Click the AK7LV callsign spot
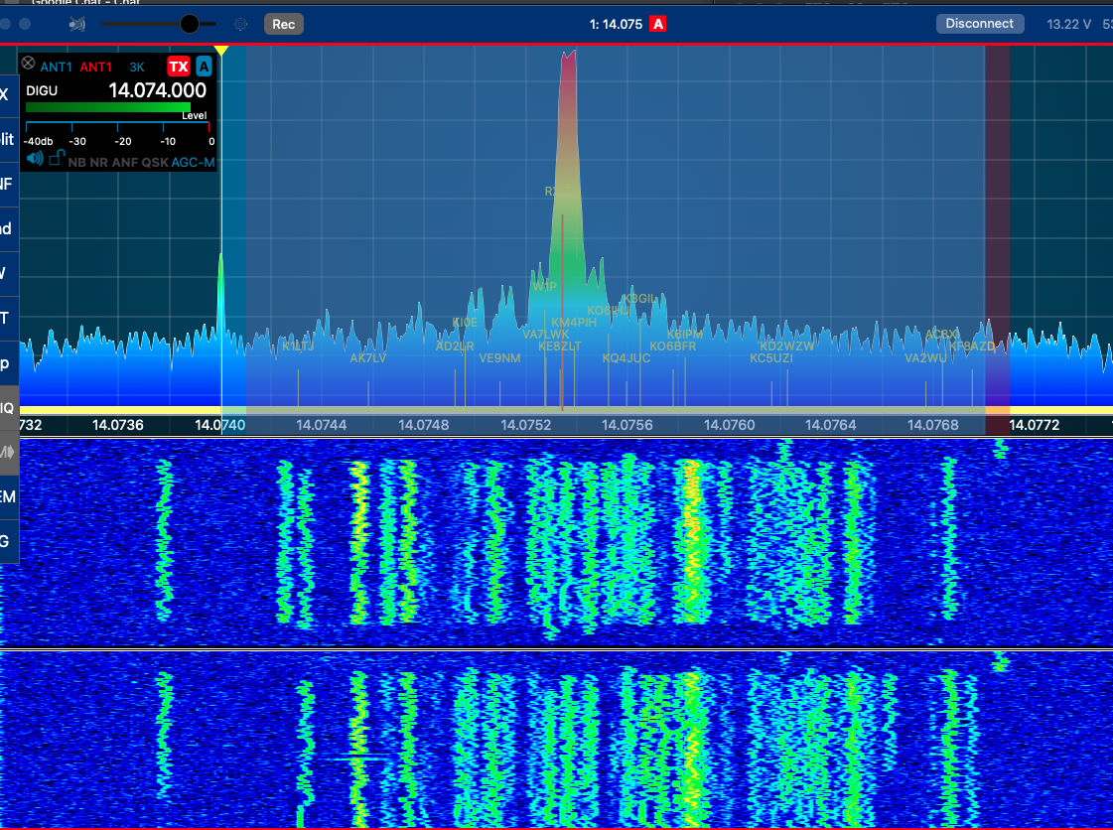The image size is (1113, 830). 367,357
